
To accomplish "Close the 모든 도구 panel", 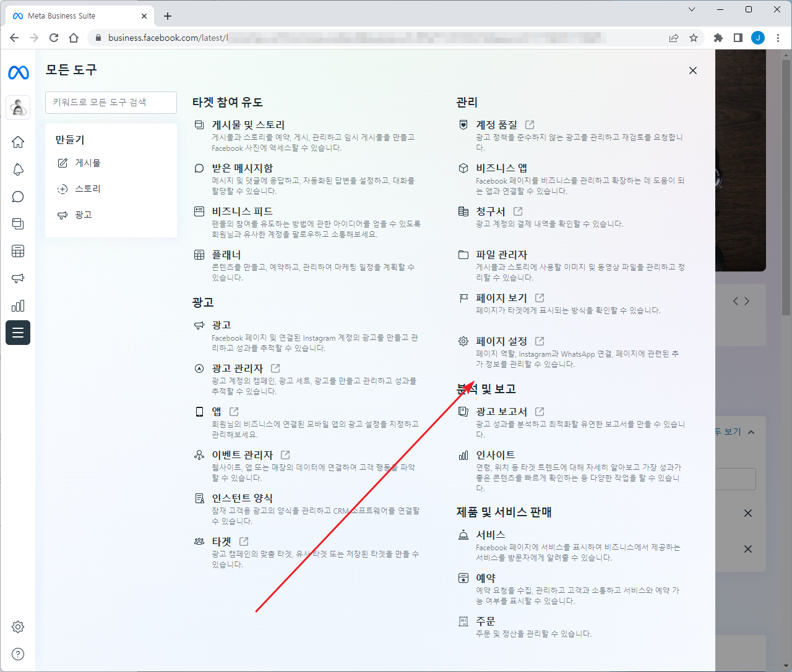I will 693,70.
